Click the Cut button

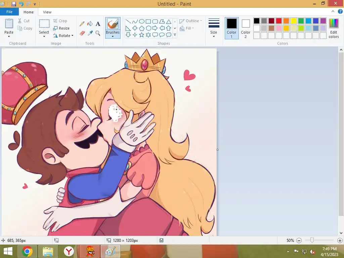(x=24, y=21)
